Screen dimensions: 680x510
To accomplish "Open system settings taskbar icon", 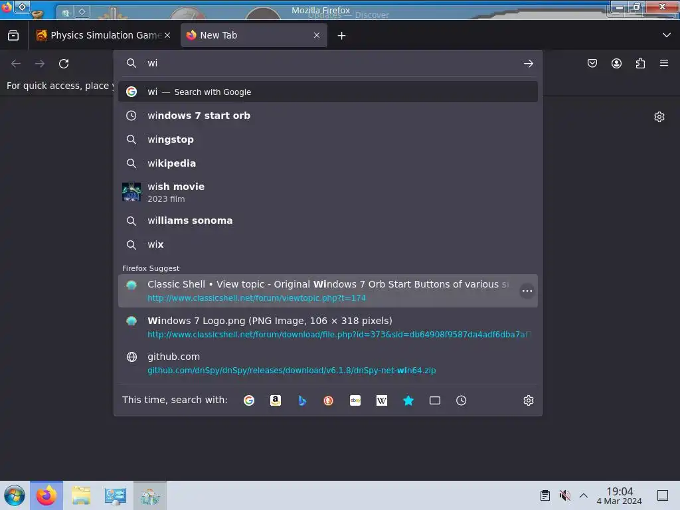I will [115, 495].
